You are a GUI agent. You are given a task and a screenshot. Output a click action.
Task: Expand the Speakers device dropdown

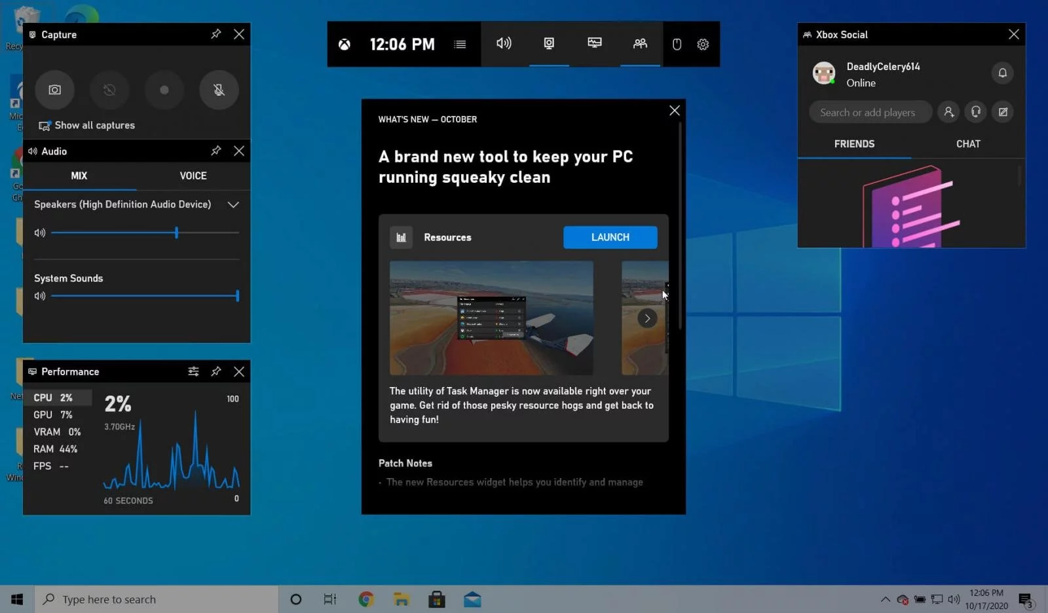click(x=233, y=204)
